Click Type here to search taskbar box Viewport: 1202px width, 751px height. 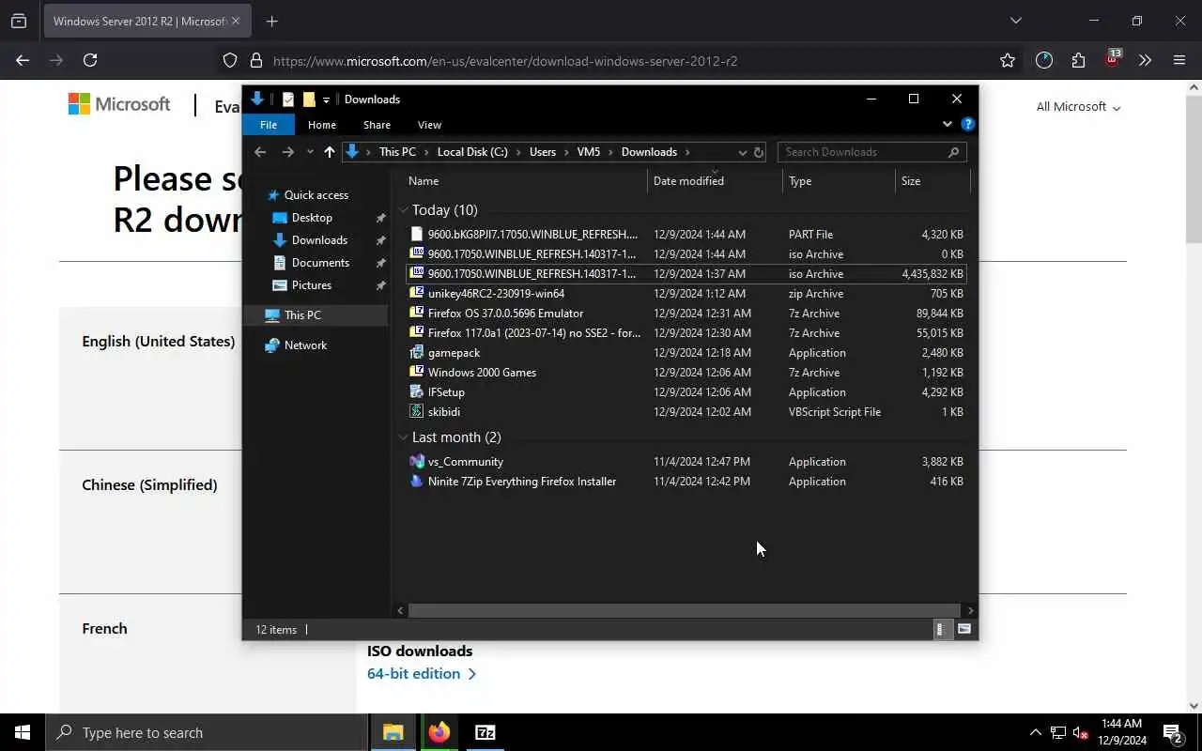coord(207,732)
